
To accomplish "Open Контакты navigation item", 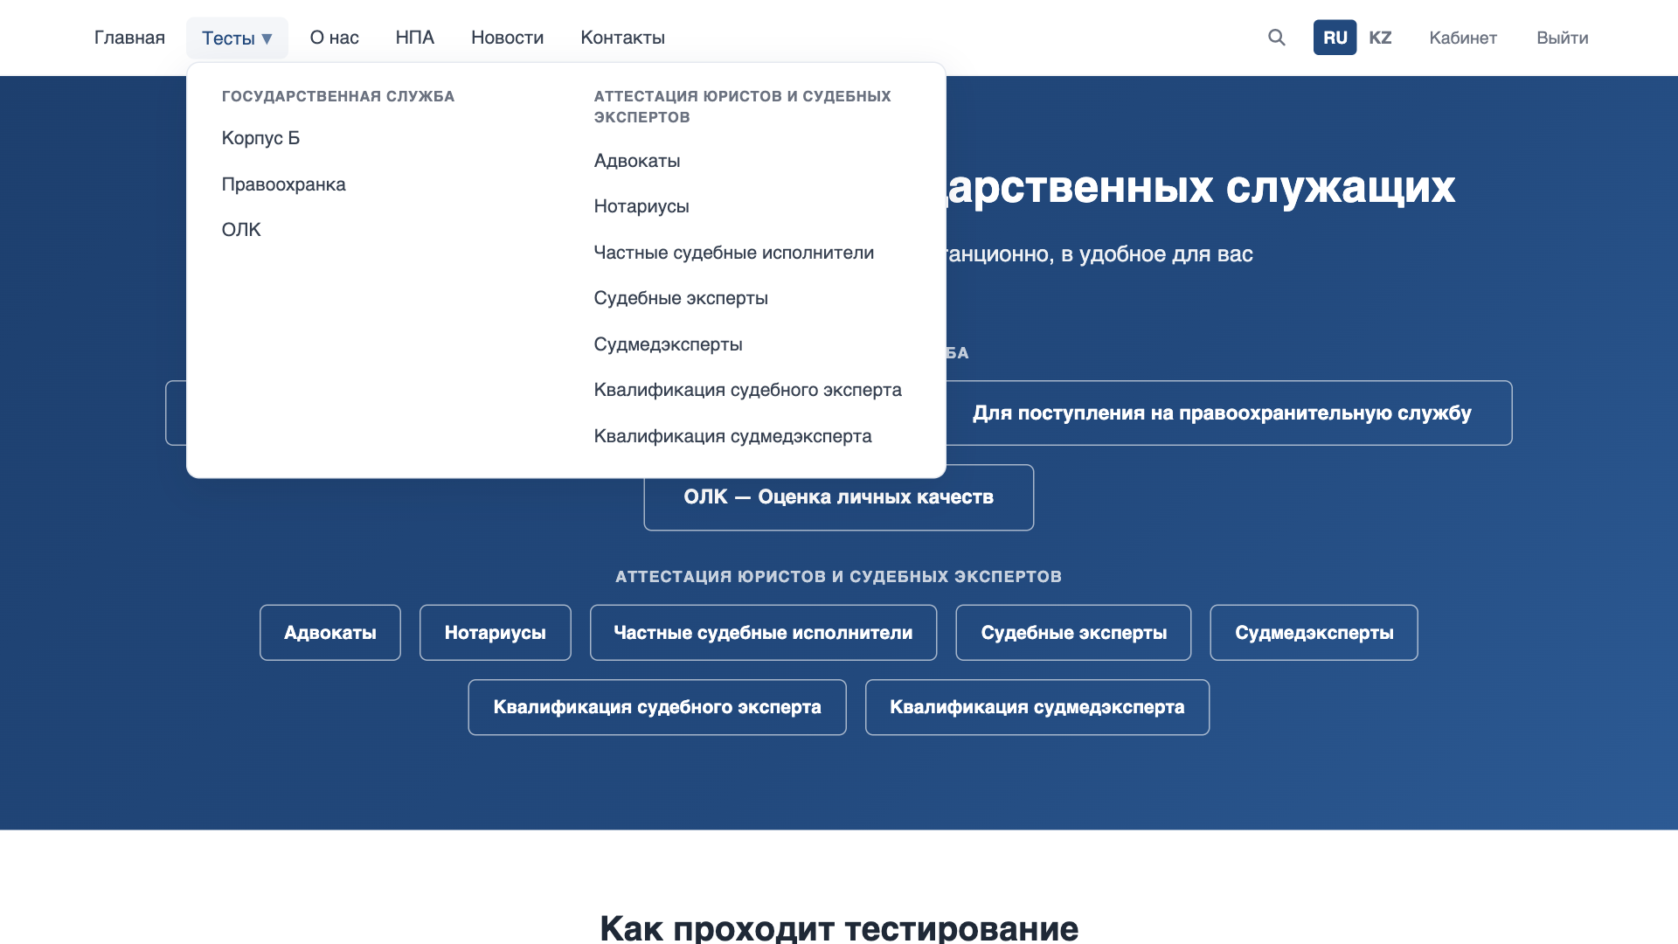I will pos(623,38).
